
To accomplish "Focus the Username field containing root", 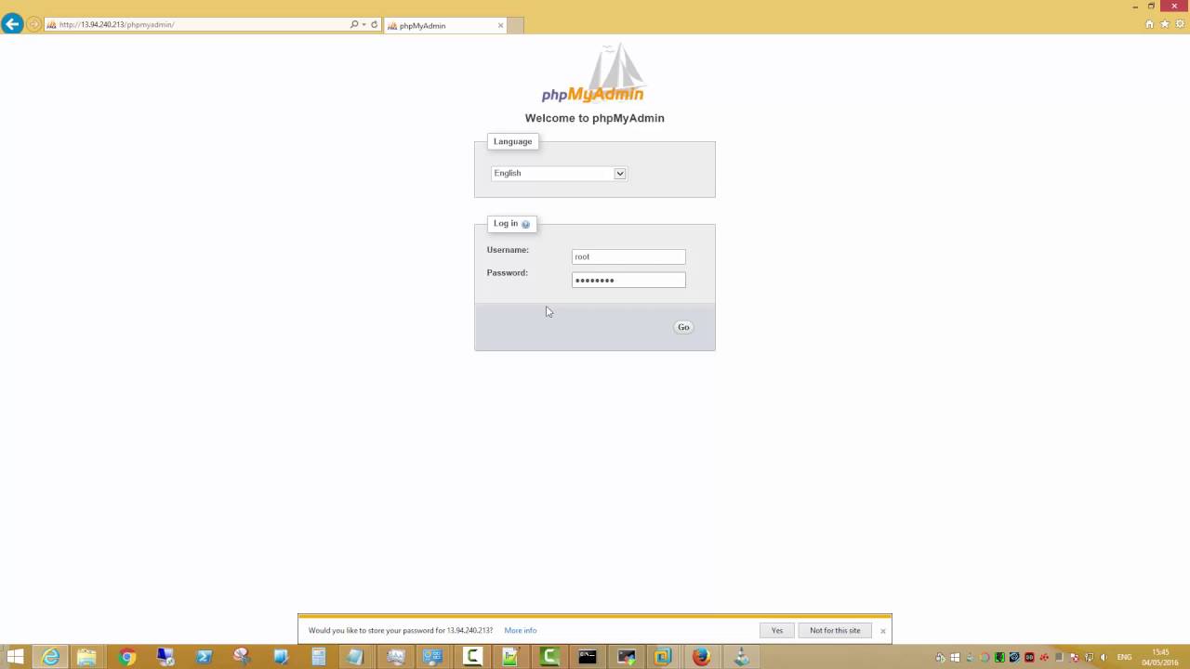I will click(x=628, y=256).
